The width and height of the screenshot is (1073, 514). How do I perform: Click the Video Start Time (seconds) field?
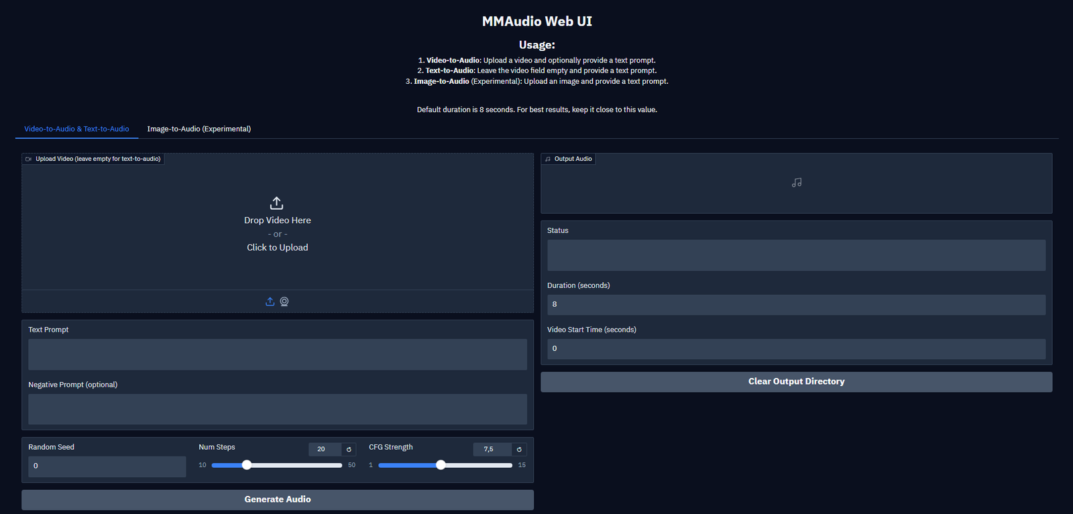(x=797, y=348)
